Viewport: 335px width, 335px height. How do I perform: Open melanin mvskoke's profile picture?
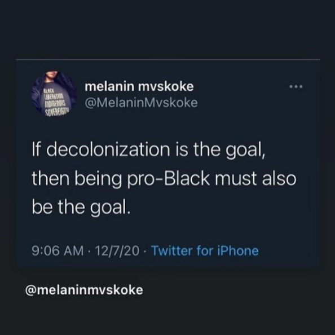click(x=54, y=94)
